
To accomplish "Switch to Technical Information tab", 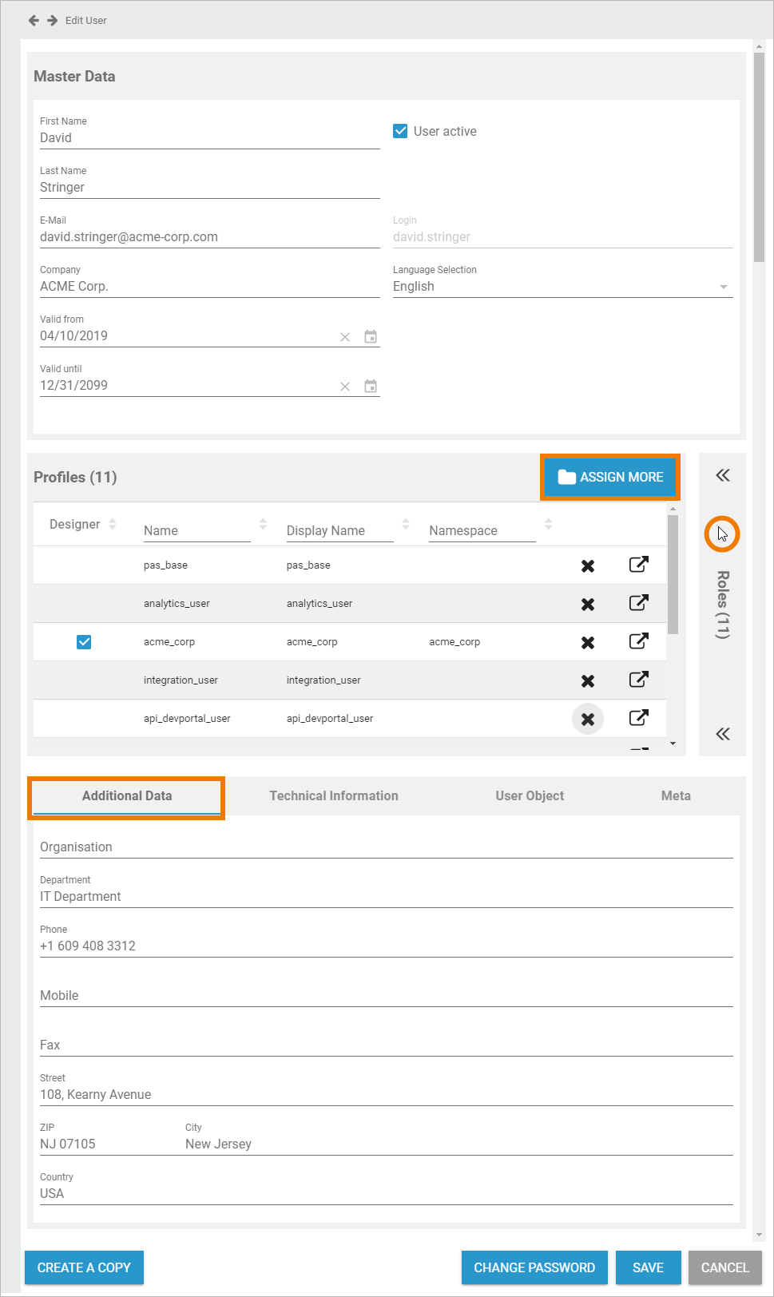I will [x=333, y=795].
